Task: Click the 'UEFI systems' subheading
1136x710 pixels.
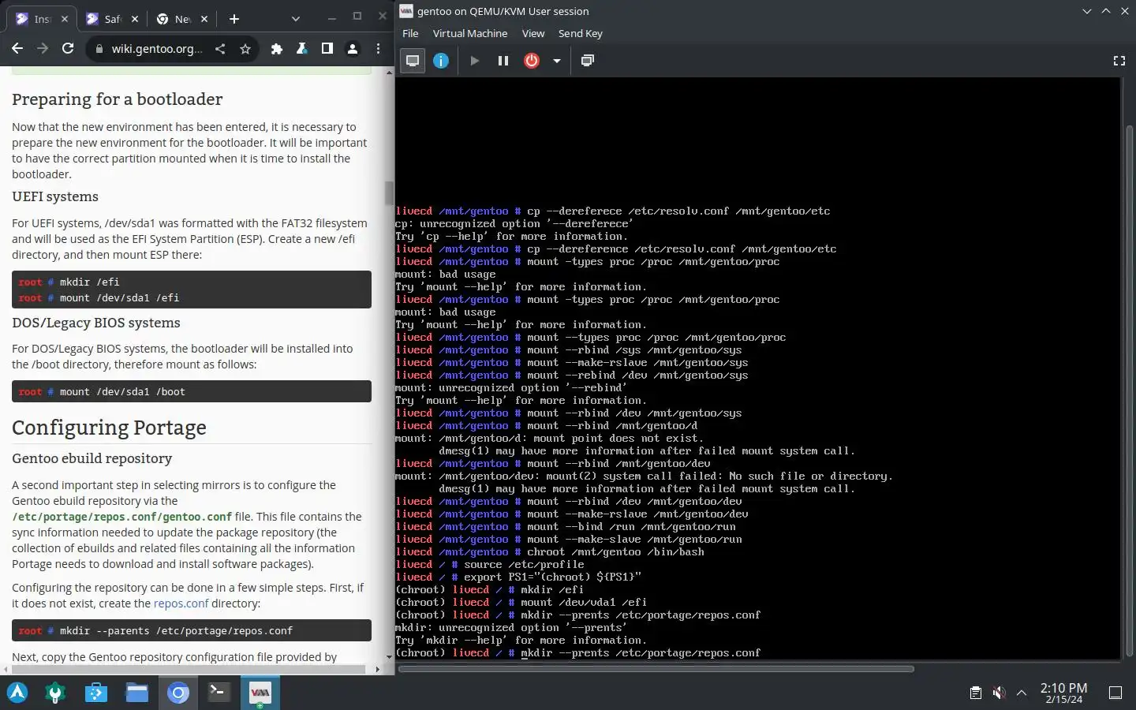Action: point(55,196)
